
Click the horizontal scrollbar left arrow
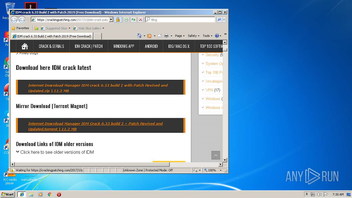click(x=13, y=164)
